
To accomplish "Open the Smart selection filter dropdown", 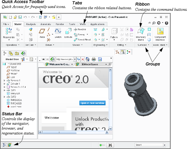I will coord(165,145).
